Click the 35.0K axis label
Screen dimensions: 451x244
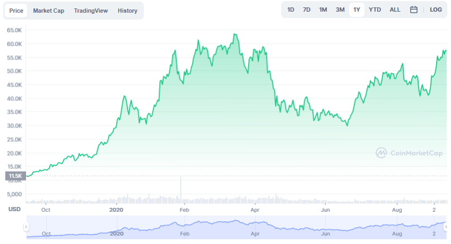(14, 112)
